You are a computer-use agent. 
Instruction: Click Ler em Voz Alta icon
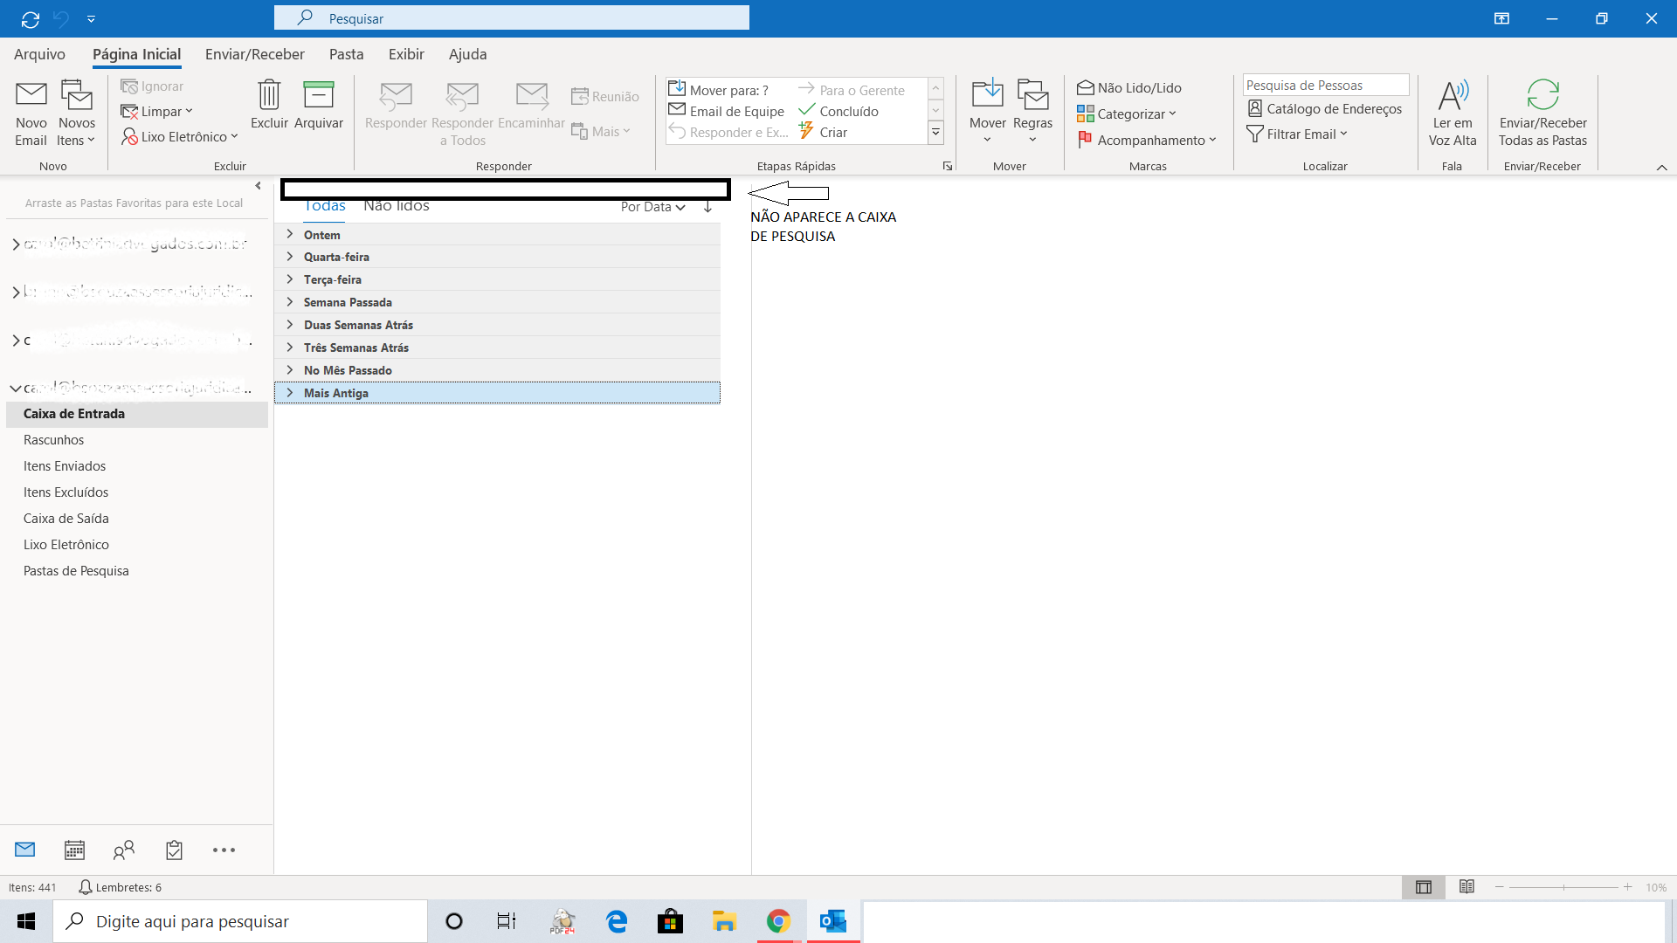click(1453, 95)
